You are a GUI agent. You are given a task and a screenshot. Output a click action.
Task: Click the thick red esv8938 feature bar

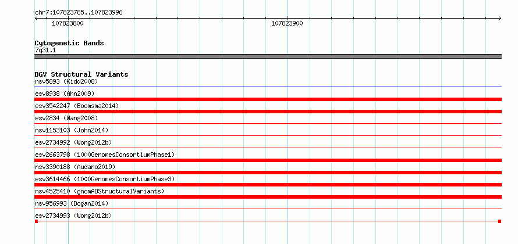coord(268,99)
